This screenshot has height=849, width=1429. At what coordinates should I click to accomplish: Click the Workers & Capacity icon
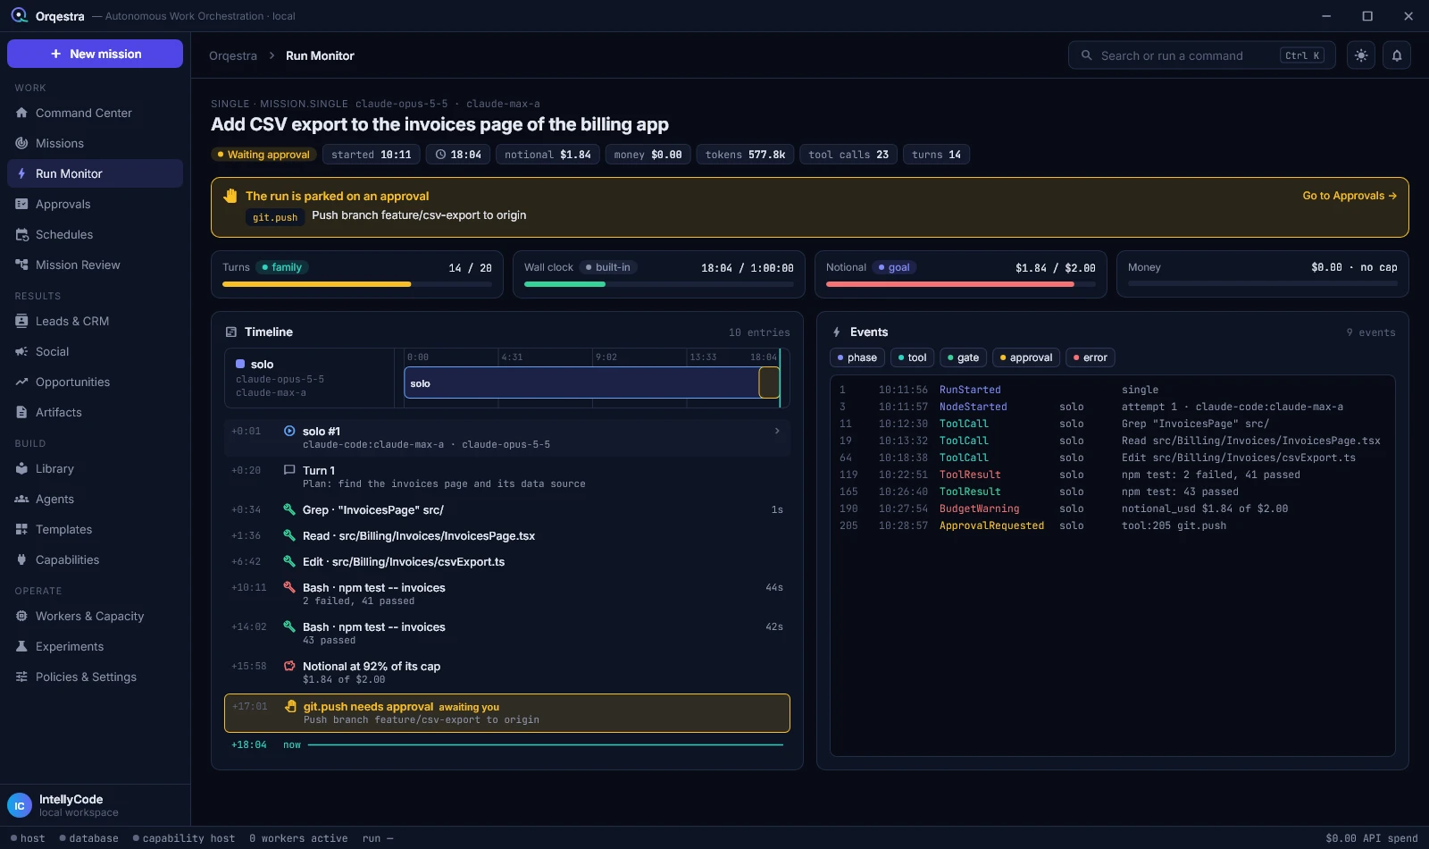coord(22,616)
